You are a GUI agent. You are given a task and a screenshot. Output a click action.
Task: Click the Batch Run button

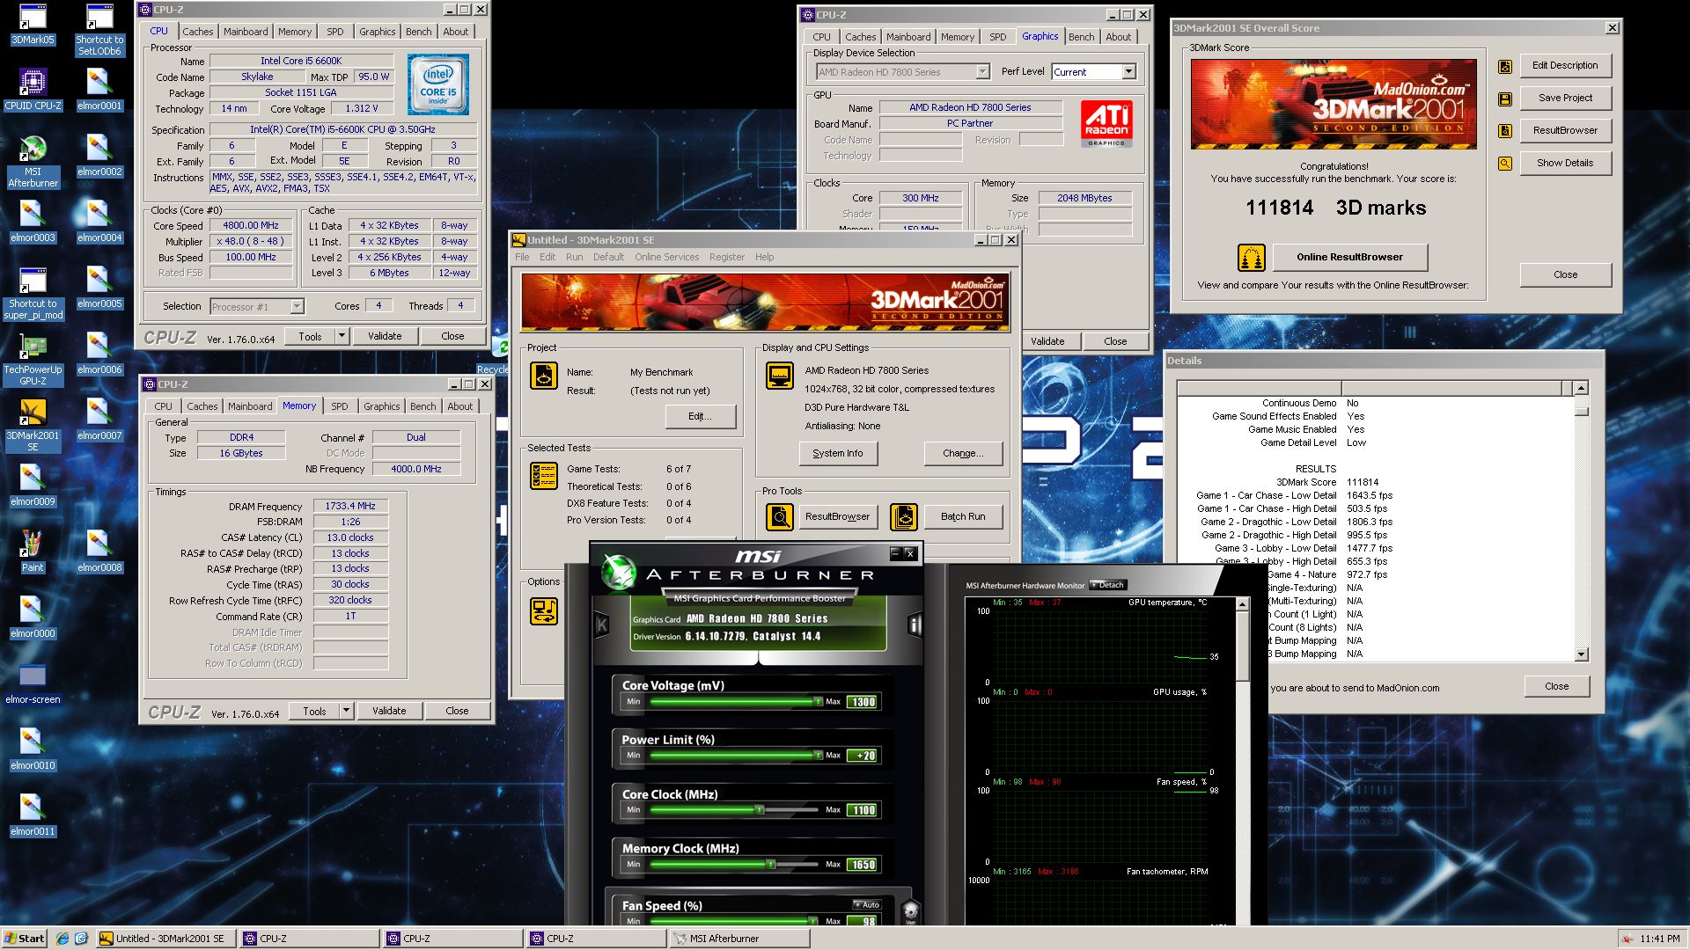point(962,517)
